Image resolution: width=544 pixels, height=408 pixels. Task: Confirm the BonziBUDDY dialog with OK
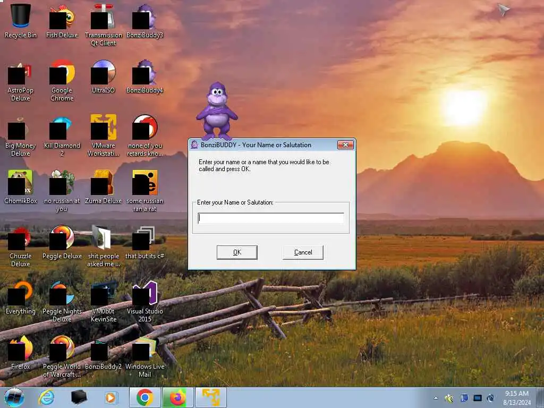pyautogui.click(x=237, y=252)
